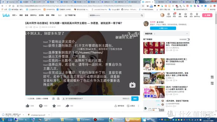This screenshot has width=217, height=122.
Task: Click the pink upload button
Action: click(x=207, y=15)
